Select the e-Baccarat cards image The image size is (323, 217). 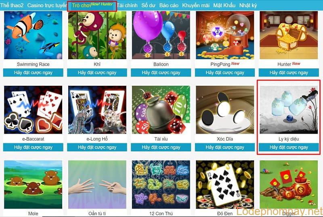tap(33, 110)
